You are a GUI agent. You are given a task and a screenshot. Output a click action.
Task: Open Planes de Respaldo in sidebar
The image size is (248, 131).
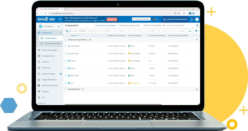(49, 50)
